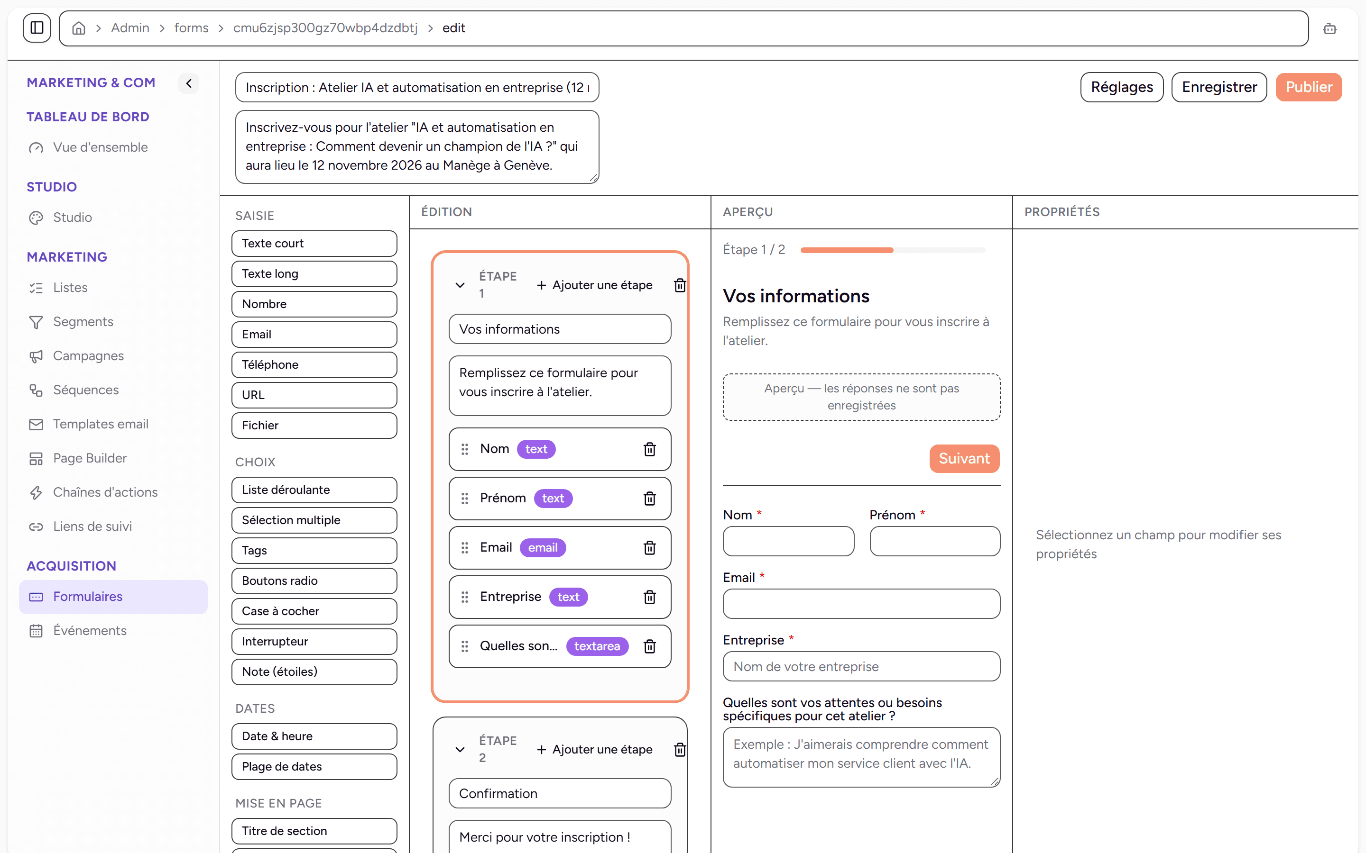Open the robot assistant icon
The height and width of the screenshot is (853, 1366).
click(1330, 28)
